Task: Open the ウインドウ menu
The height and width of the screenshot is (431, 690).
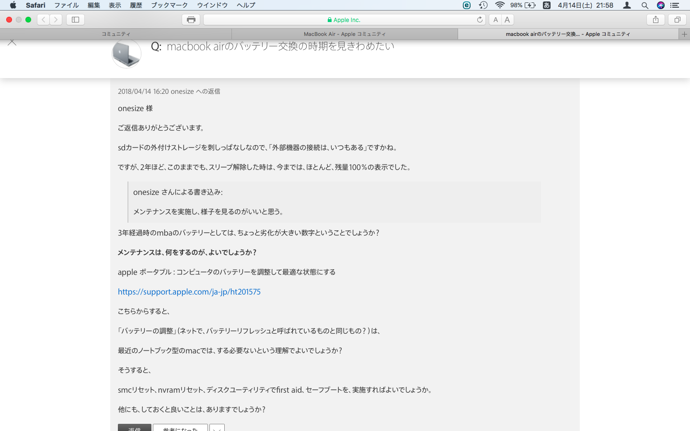Action: pos(212,5)
